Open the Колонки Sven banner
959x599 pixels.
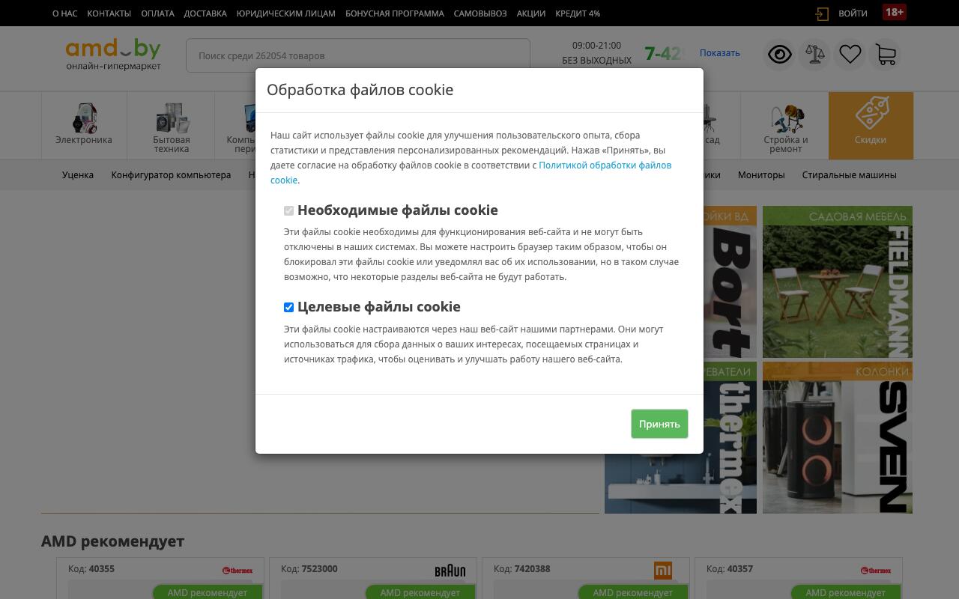tap(838, 438)
